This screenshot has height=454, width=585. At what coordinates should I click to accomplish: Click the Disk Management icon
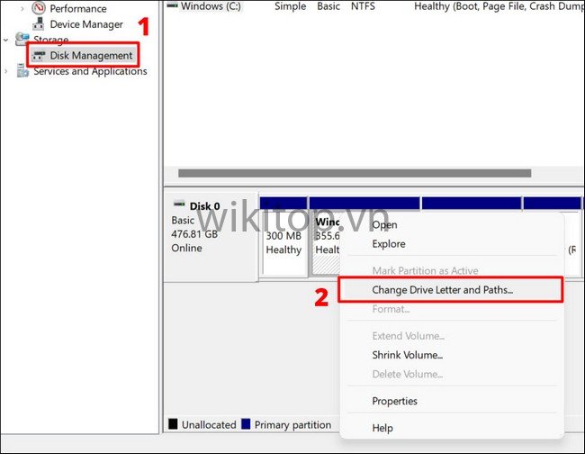pos(39,56)
